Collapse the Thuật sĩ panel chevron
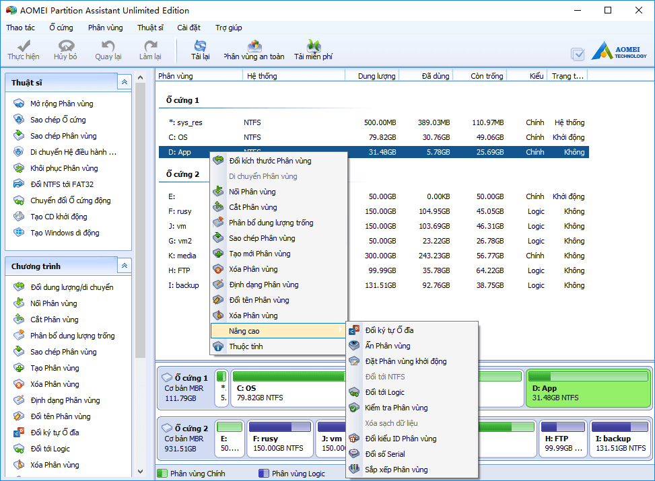Viewport: 655px width, 481px height. pyautogui.click(x=125, y=82)
